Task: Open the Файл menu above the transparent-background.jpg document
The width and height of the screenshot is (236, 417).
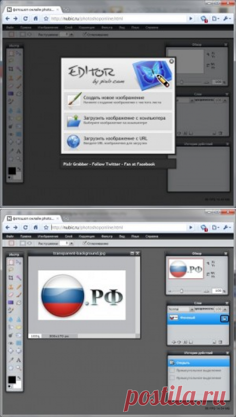Action: point(10,236)
